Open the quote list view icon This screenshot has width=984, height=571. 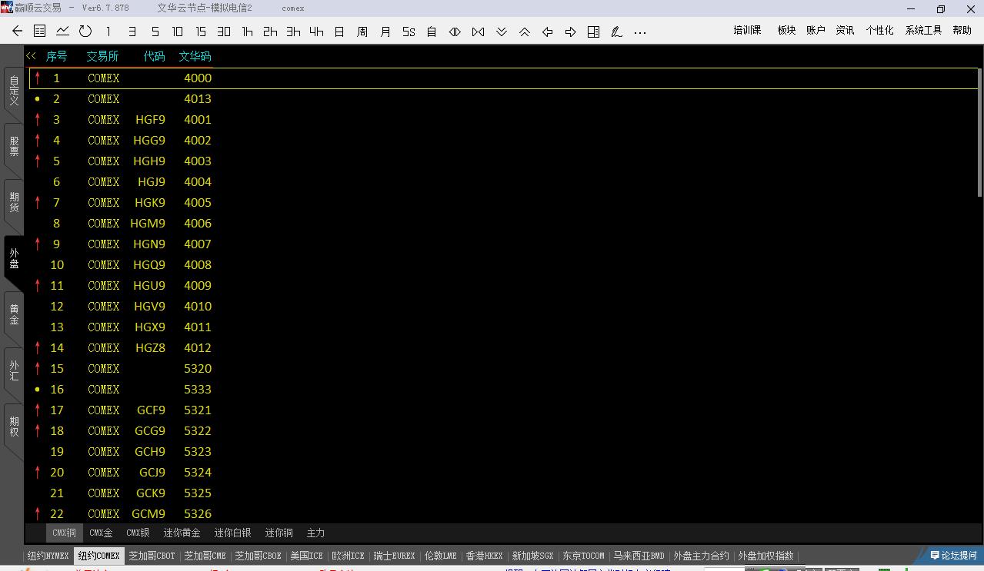(40, 32)
